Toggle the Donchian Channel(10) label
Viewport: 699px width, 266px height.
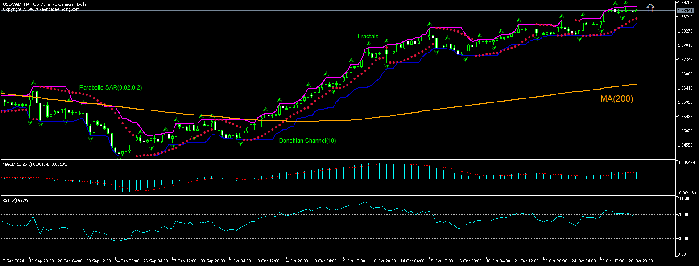[307, 140]
